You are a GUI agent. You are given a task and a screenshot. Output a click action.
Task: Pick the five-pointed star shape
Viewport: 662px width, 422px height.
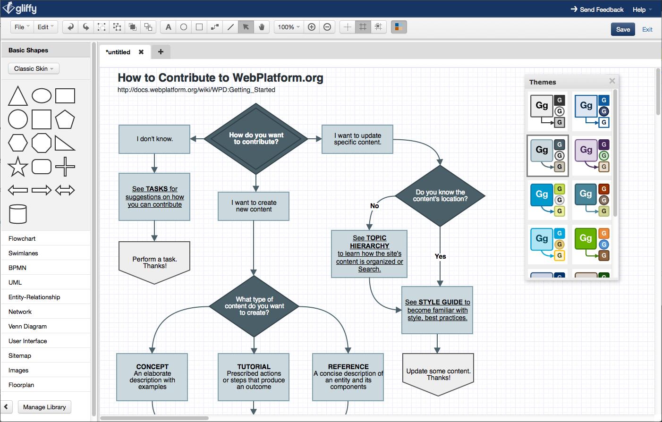18,167
